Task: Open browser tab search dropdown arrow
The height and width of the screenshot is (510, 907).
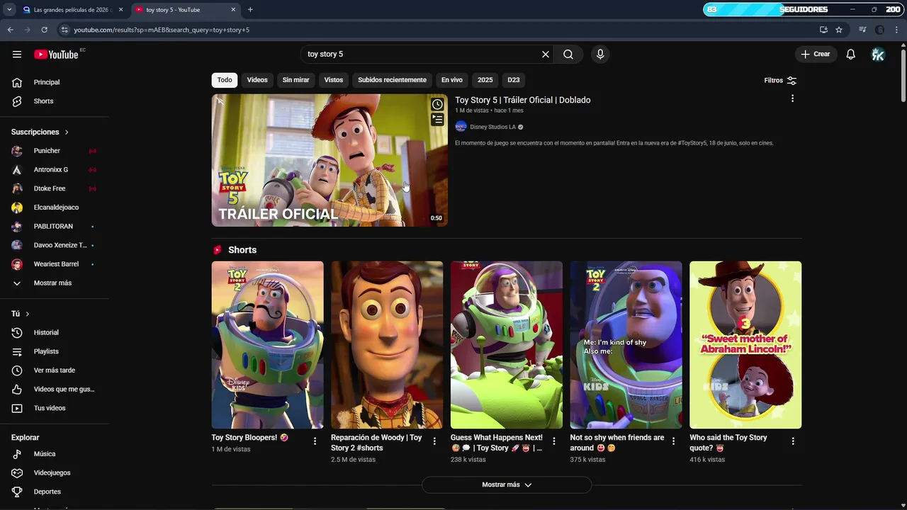Action: 9,10
